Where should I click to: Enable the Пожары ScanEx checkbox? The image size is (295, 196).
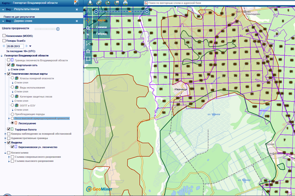tap(4, 41)
